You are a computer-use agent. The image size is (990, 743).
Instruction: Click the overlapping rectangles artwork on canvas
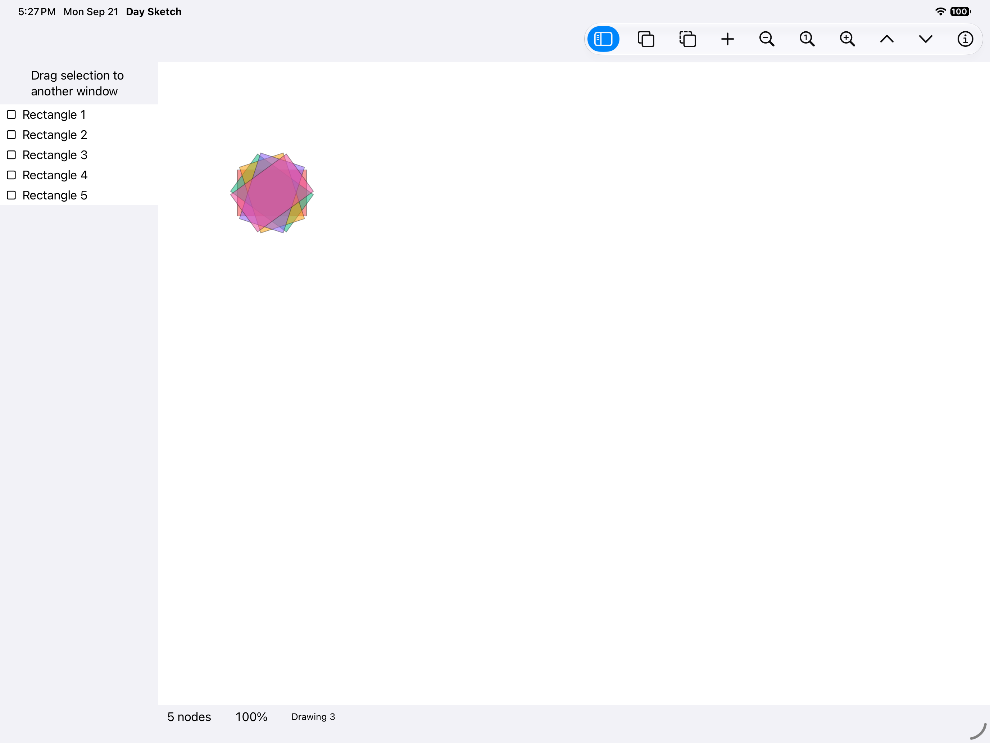pos(272,193)
